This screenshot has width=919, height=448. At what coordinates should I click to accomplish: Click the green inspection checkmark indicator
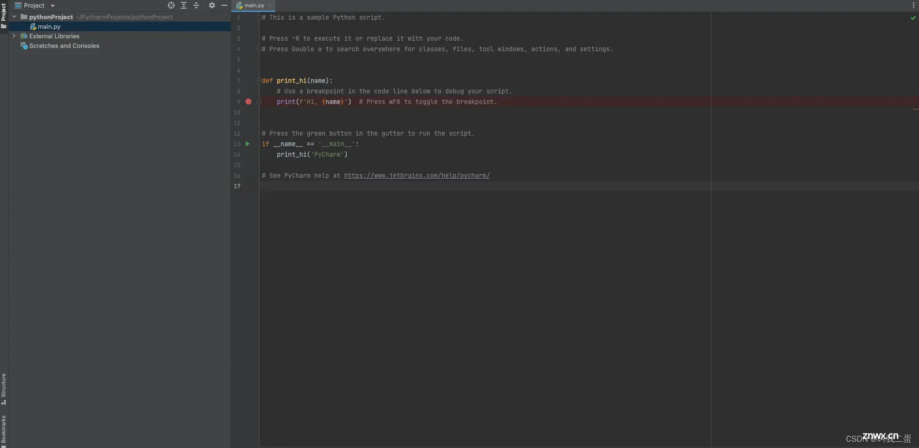(x=913, y=18)
